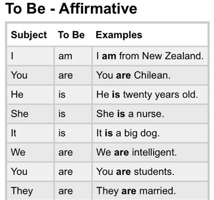Click the "To Be - Affirmative" heading

(71, 9)
